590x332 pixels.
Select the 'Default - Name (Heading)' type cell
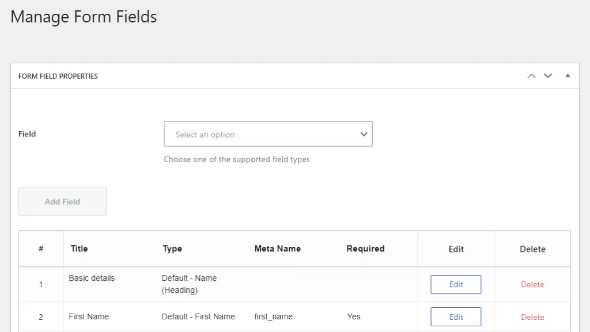point(189,284)
